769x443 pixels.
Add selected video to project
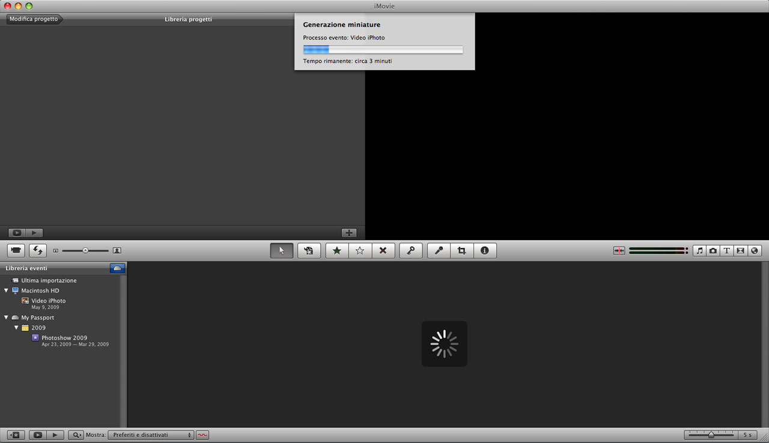pos(309,250)
